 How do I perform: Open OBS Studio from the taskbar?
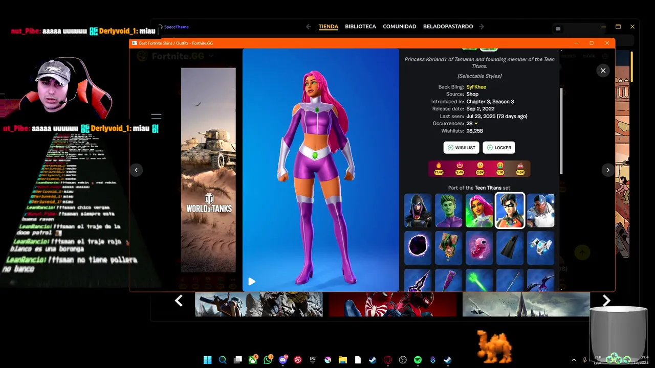[403, 360]
